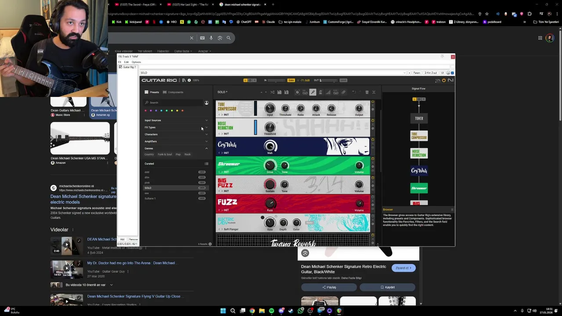Image resolution: width=562 pixels, height=316 pixels.
Task: Filter presets by Funk & Soul genre
Action: coord(165,154)
